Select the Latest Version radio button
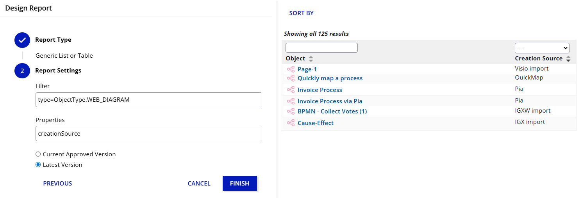The width and height of the screenshot is (582, 198). pos(38,165)
